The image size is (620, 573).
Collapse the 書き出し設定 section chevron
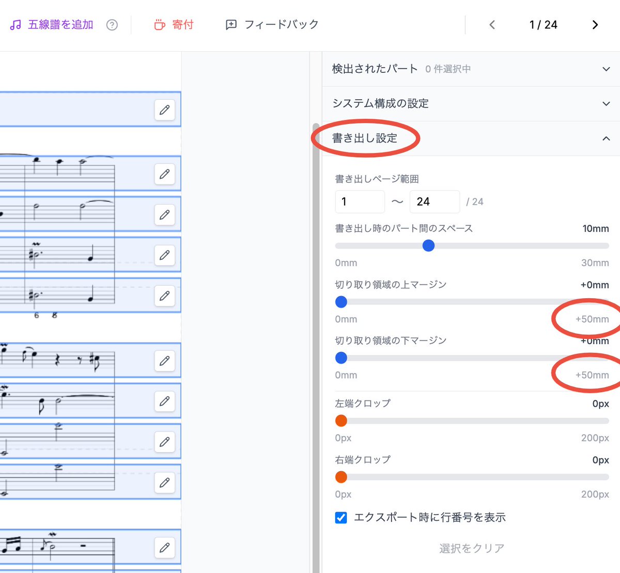coord(606,138)
